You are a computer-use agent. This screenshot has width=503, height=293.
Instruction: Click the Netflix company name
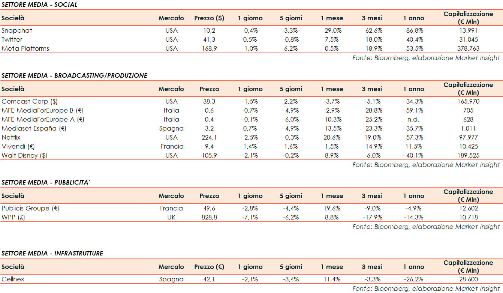point(11,137)
